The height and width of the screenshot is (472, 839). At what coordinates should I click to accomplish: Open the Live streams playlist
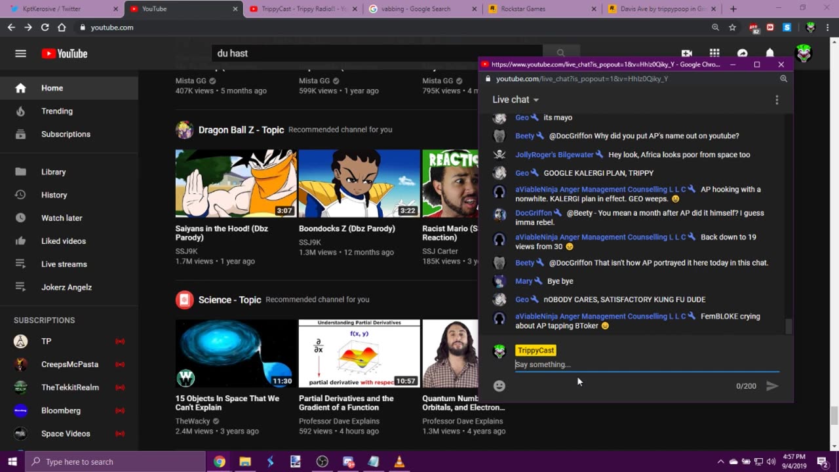(69, 264)
